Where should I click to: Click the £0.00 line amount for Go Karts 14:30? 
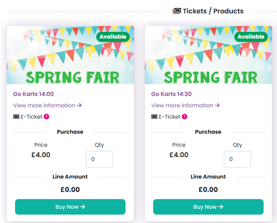pyautogui.click(x=208, y=189)
